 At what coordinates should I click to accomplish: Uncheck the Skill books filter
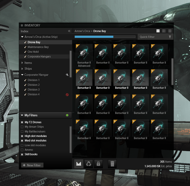pyautogui.click(x=22, y=154)
